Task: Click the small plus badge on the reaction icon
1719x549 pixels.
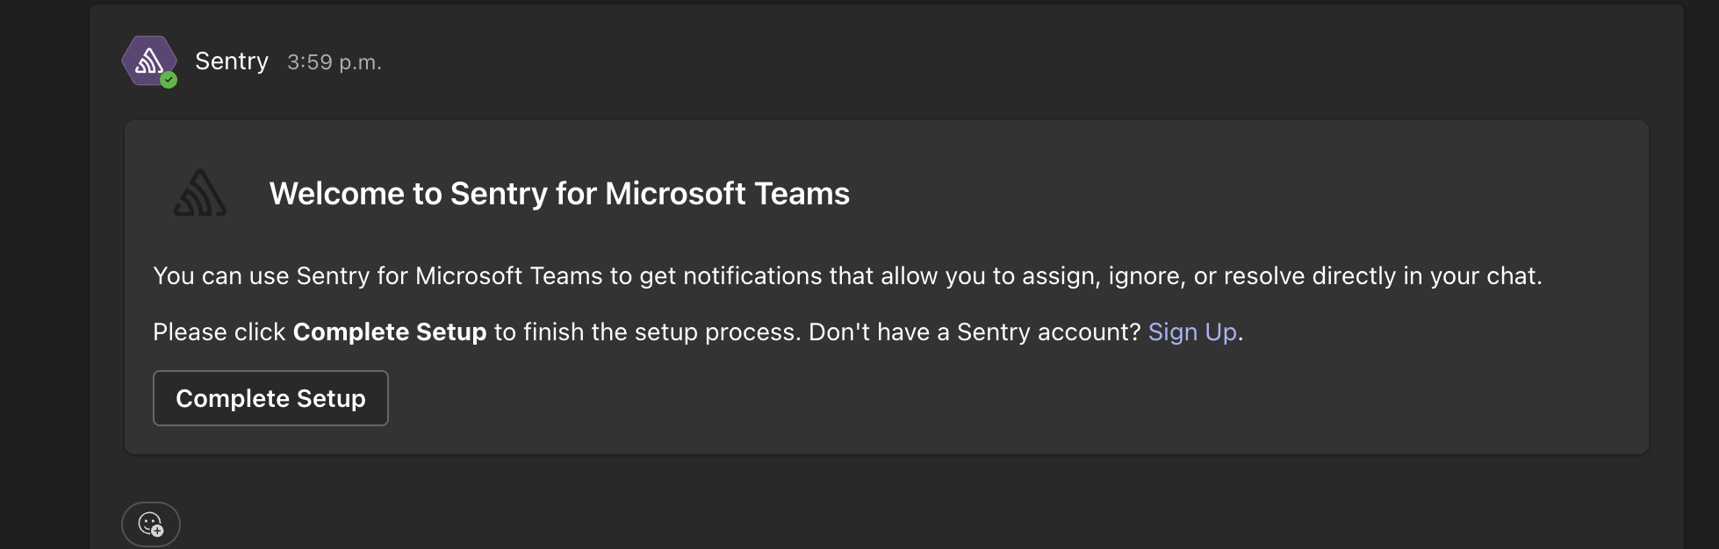Action: (x=158, y=531)
